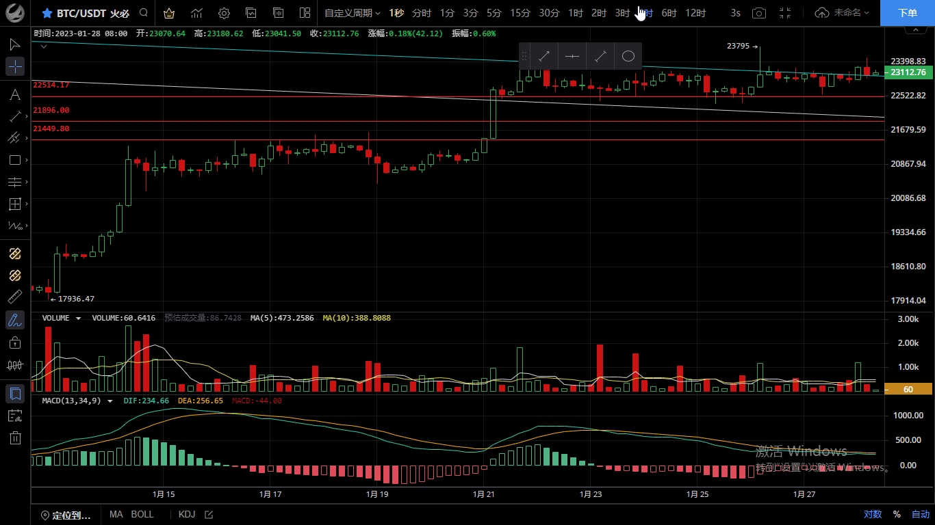Image resolution: width=935 pixels, height=525 pixels.
Task: Click the trash delete drawings icon
Action: (x=15, y=438)
